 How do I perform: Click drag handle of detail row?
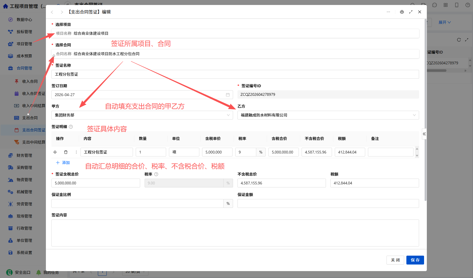pyautogui.click(x=55, y=152)
